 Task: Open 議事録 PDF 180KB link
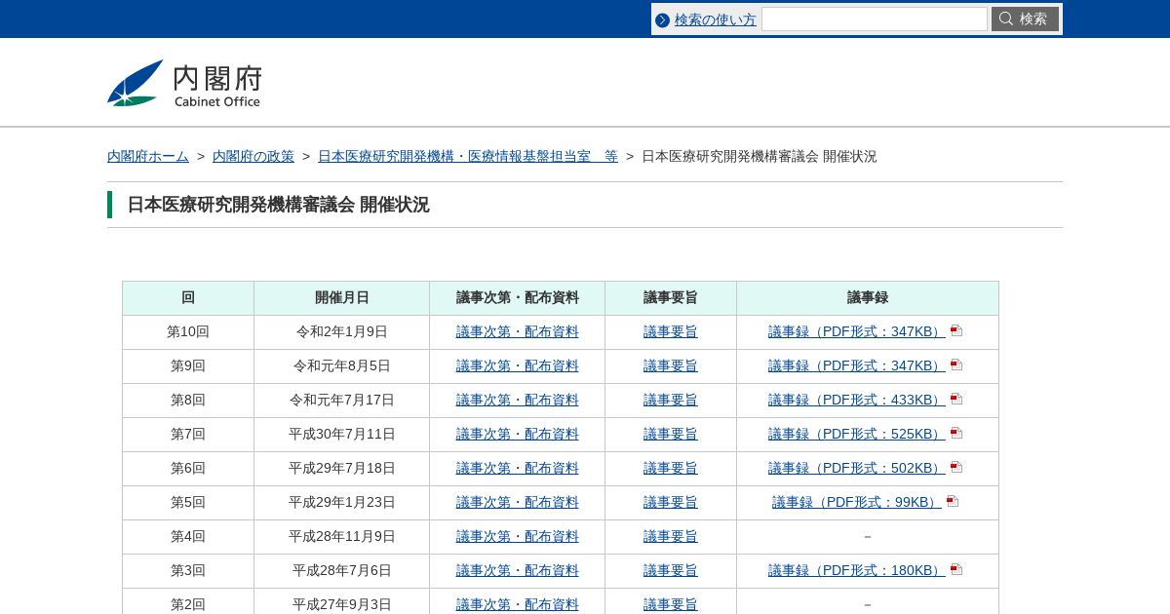pos(857,570)
